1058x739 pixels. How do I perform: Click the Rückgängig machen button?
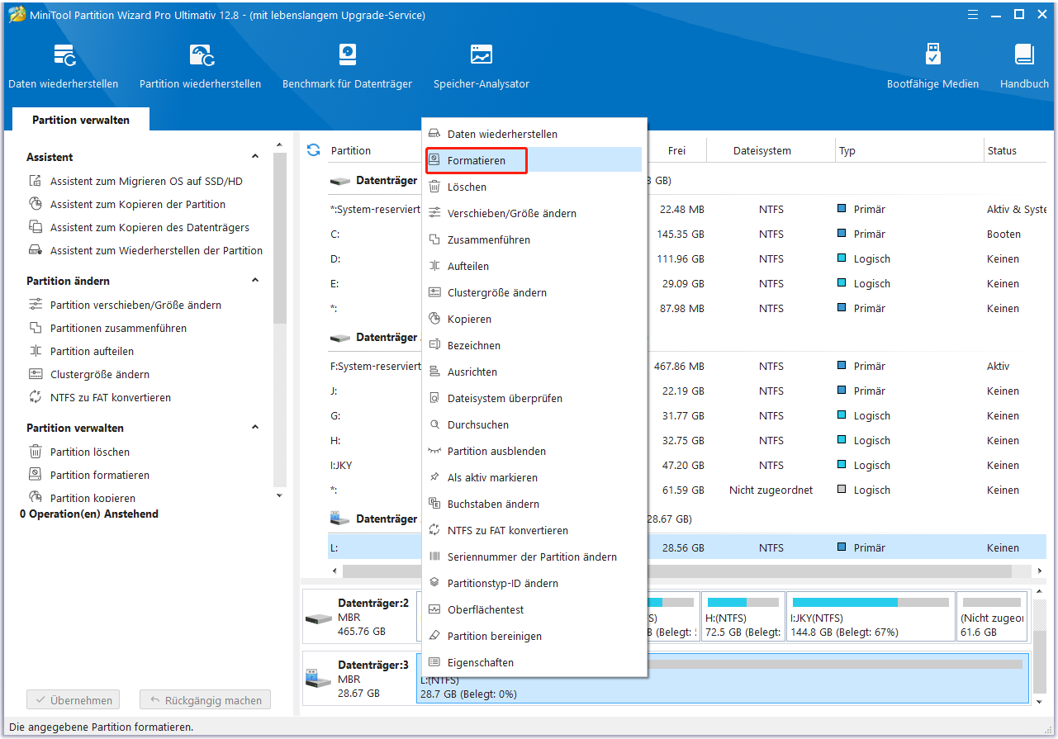coord(205,700)
